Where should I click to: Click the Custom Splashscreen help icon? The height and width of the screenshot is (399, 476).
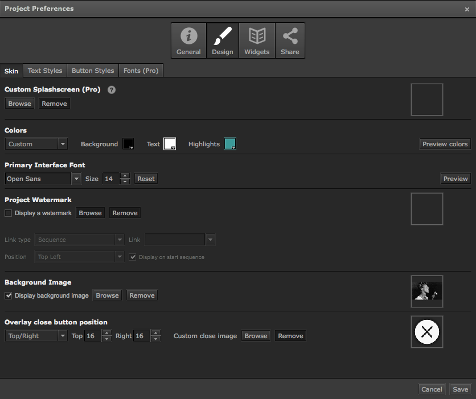coord(112,90)
